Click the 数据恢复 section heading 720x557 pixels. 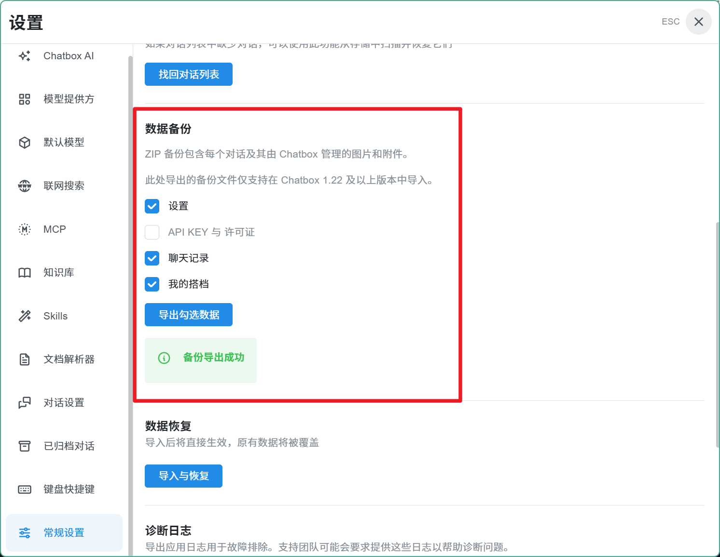click(x=168, y=426)
